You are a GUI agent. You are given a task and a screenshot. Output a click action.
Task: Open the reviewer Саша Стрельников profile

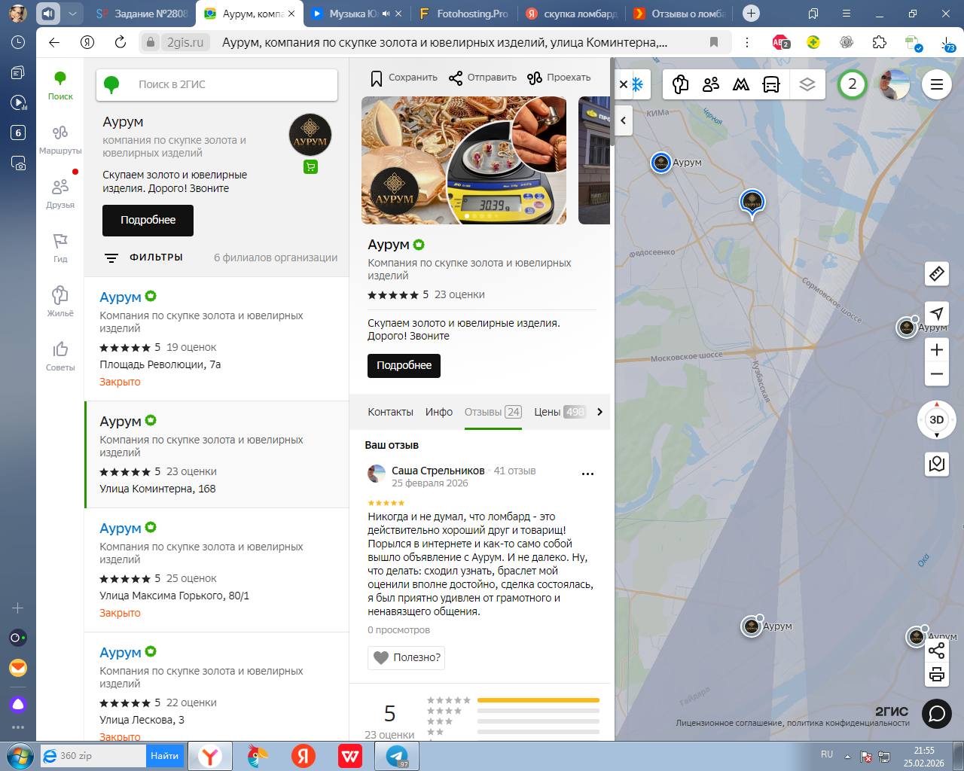438,471
